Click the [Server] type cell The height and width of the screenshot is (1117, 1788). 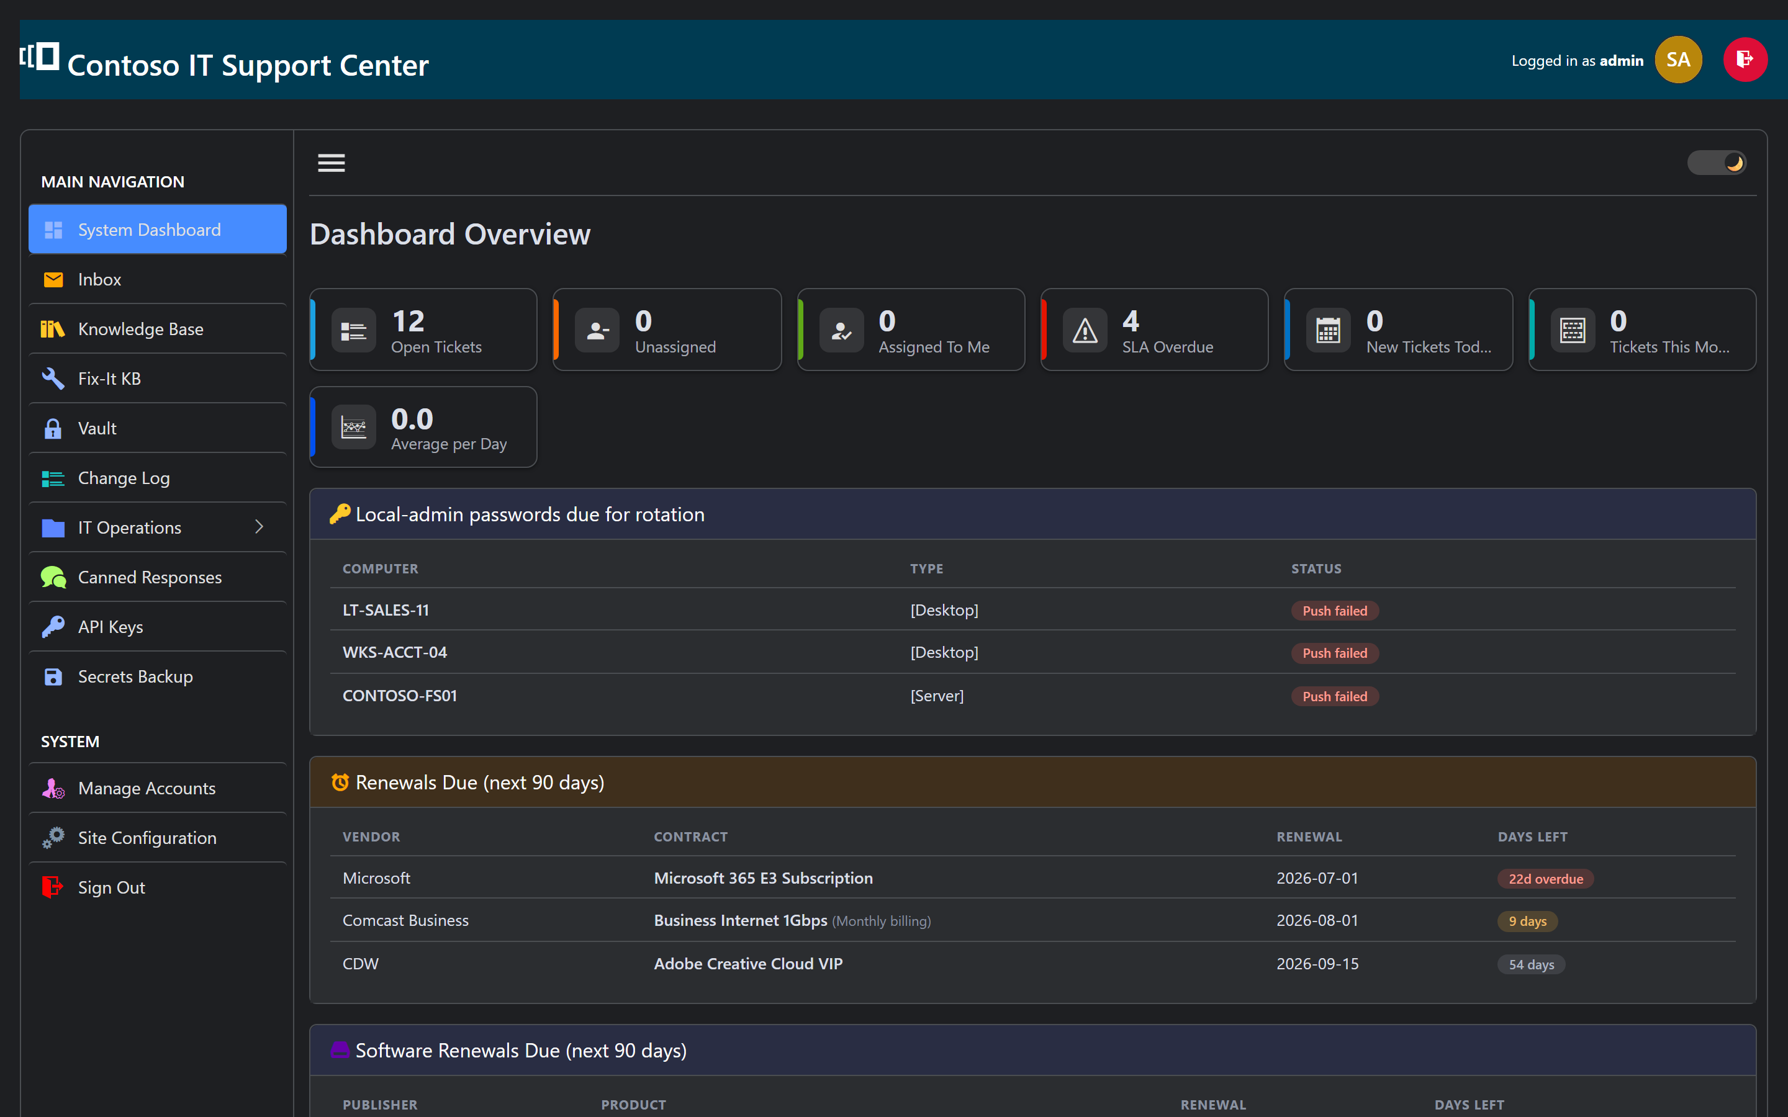click(937, 696)
